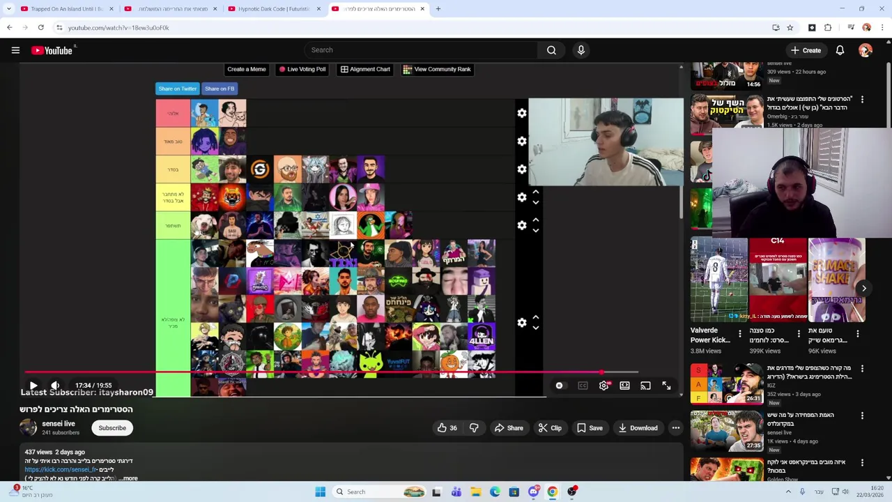Open the taskbar Search box
This screenshot has height=502, width=892.
(378, 492)
